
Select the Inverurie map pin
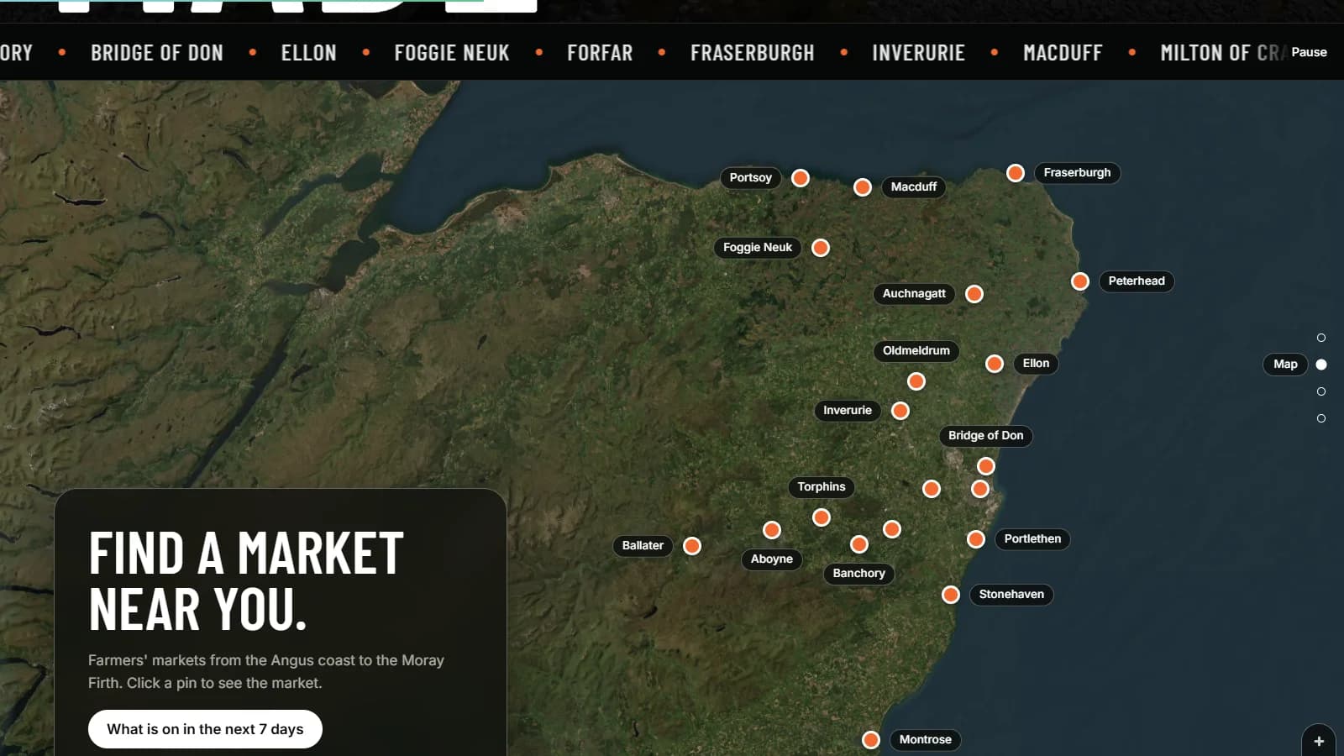900,411
